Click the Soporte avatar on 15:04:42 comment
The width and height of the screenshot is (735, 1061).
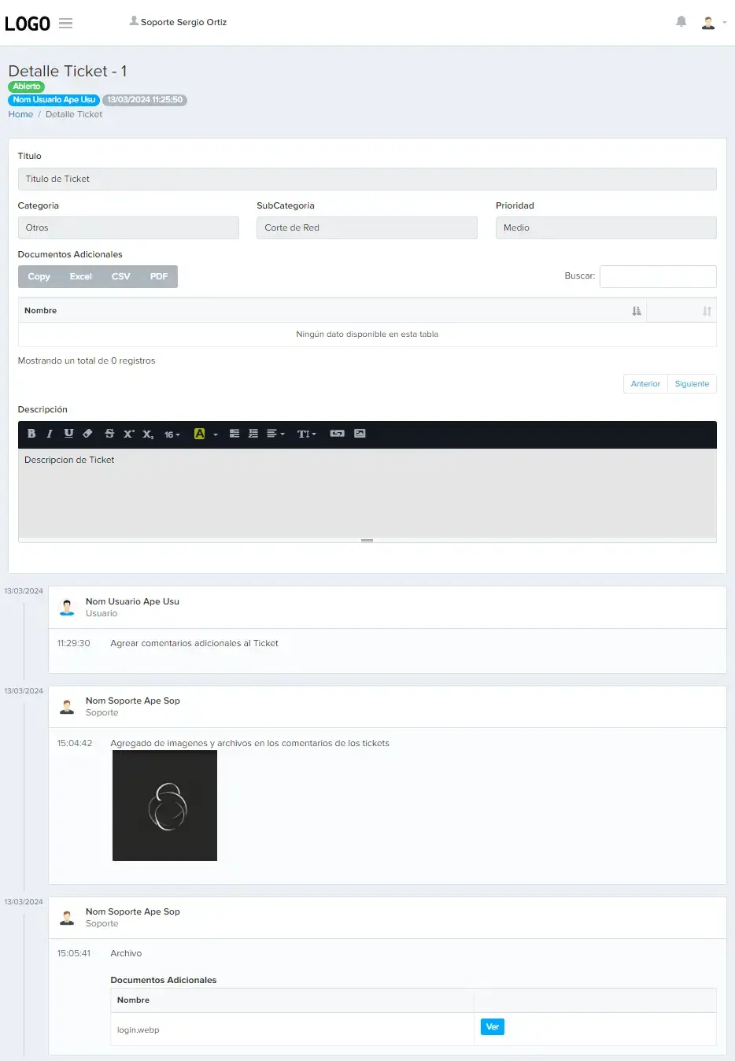click(68, 706)
